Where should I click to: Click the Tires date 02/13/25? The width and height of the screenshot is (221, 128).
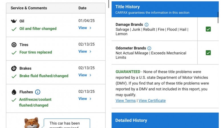(86, 44)
